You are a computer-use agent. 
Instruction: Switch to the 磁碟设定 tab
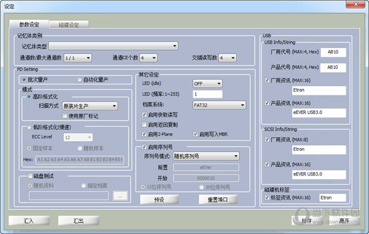(69, 25)
